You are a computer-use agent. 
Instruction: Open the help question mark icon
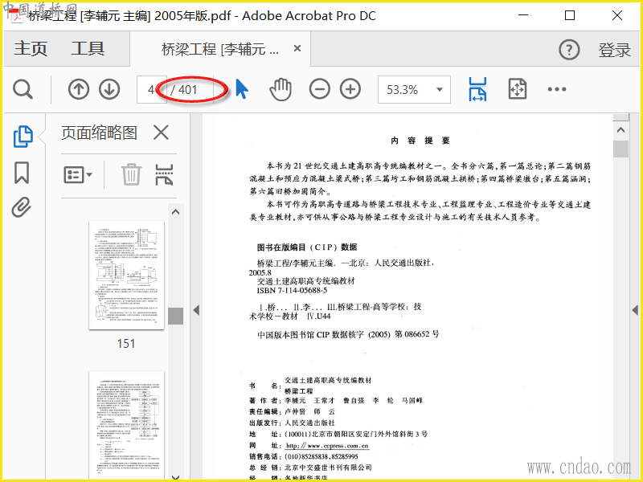click(x=569, y=50)
